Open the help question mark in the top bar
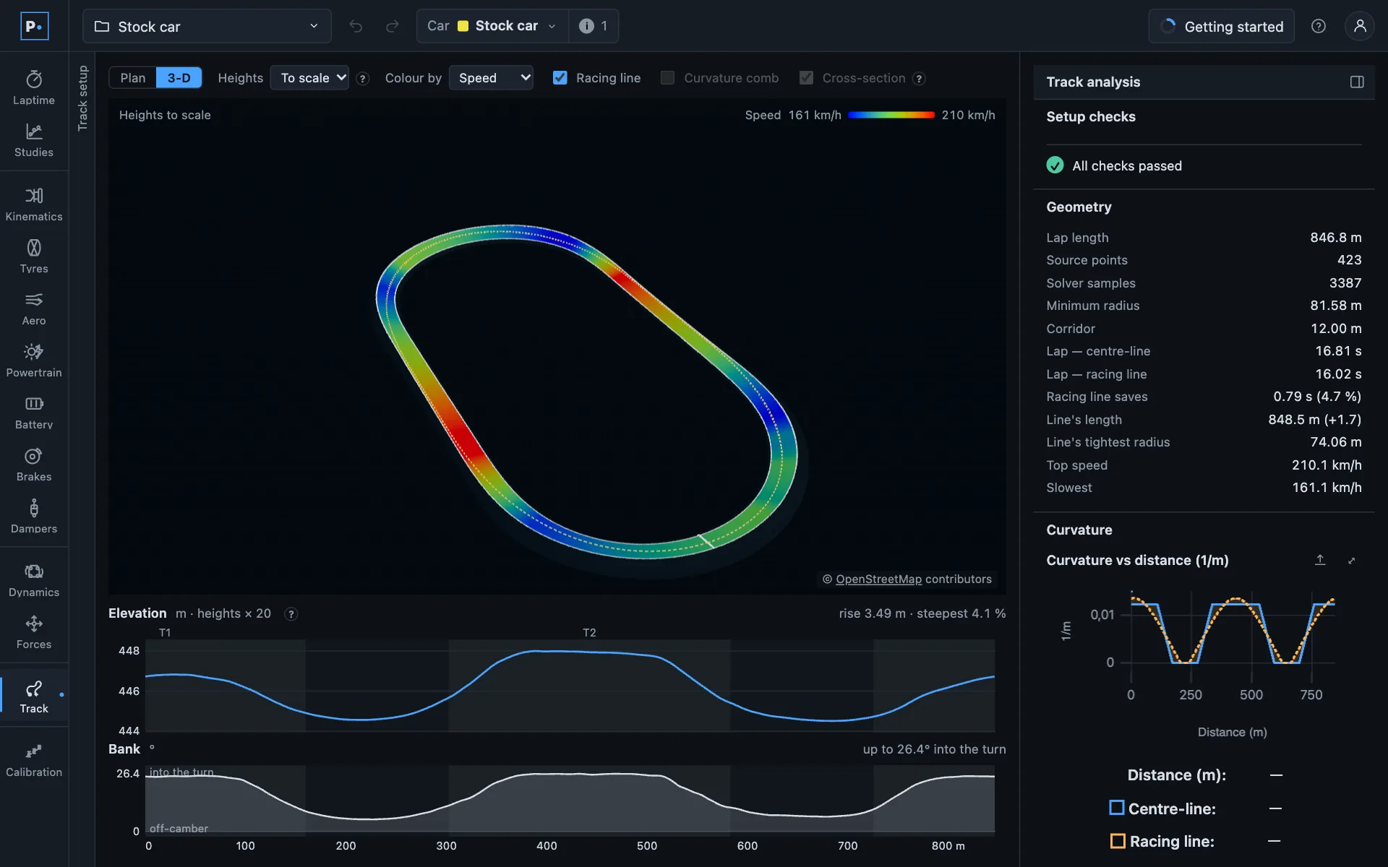1388x867 pixels. pos(1319,26)
